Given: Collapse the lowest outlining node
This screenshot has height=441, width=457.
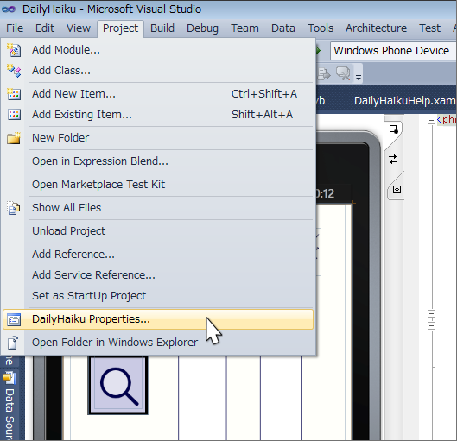Looking at the screenshot, I should tap(431, 325).
